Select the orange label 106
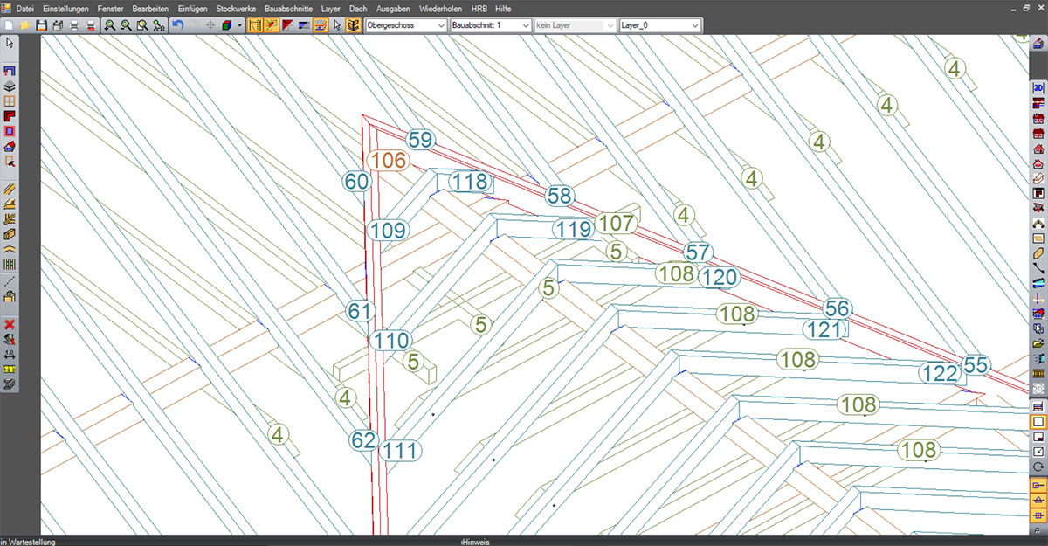 pos(388,160)
